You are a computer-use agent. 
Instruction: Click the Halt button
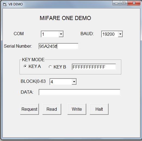99,109
